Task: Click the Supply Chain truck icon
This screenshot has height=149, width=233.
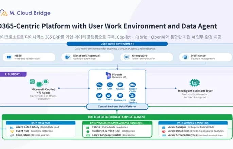Action: (132, 85)
